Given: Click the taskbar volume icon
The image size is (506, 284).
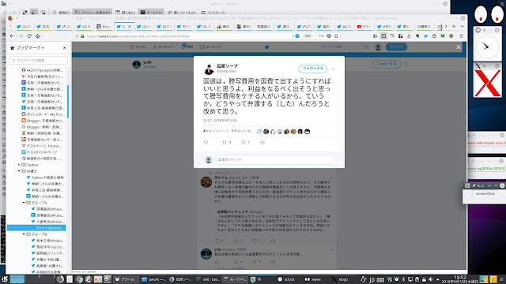Looking at the screenshot, I should (x=430, y=279).
